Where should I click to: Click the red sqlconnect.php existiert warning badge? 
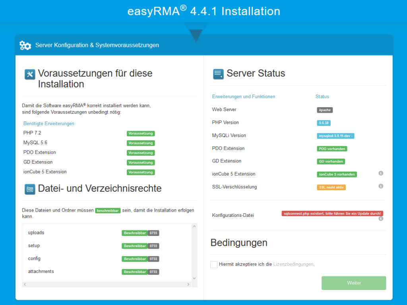tap(332, 214)
